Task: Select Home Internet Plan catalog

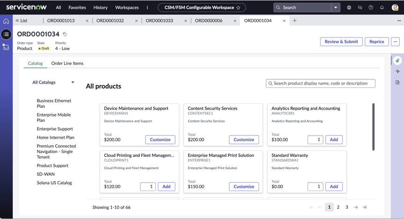Action: (x=55, y=137)
